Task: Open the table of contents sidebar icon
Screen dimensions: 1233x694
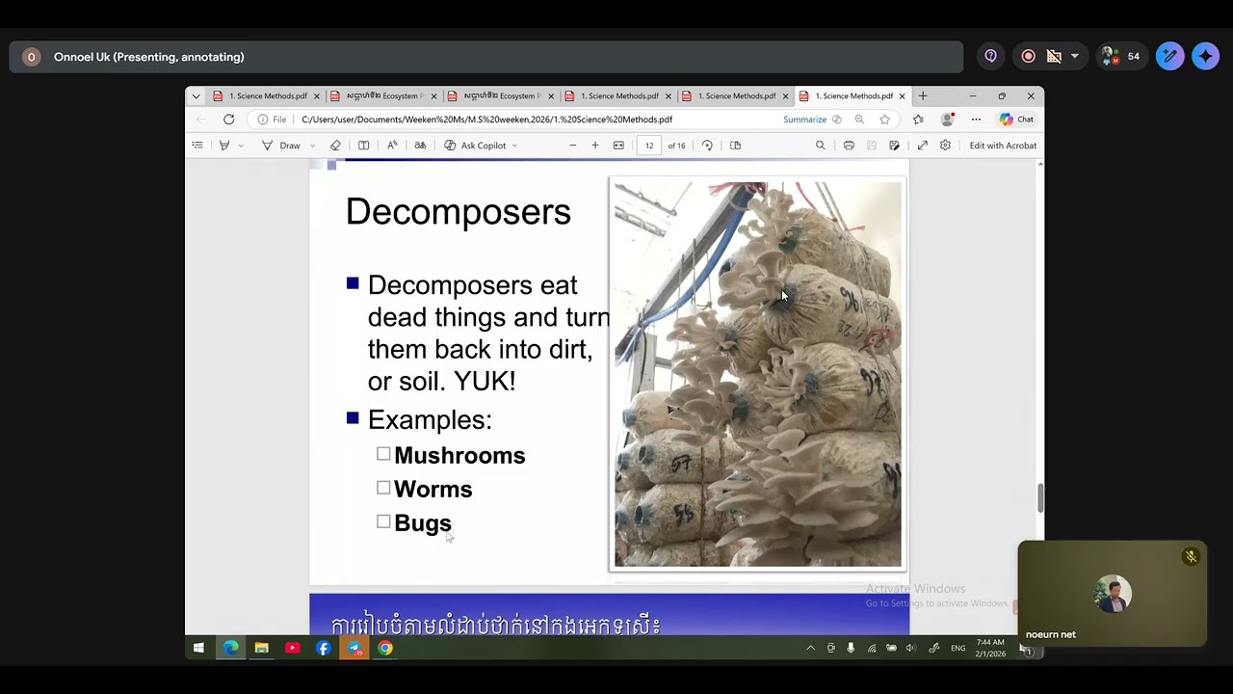Action: (197, 146)
